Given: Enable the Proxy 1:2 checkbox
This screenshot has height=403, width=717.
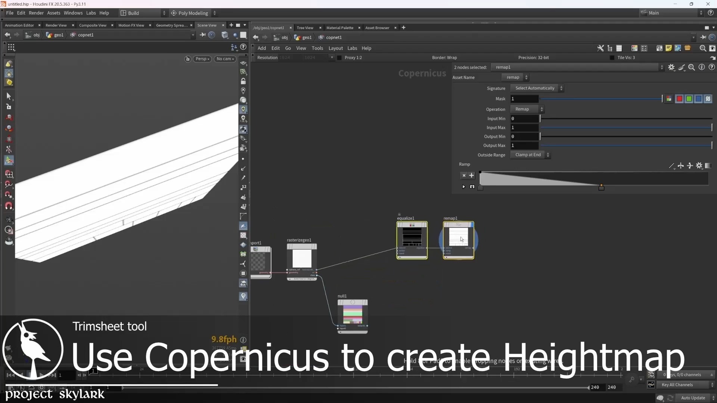Looking at the screenshot, I should [339, 58].
